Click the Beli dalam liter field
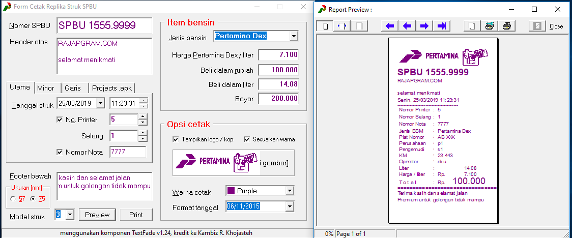 (x=279, y=84)
